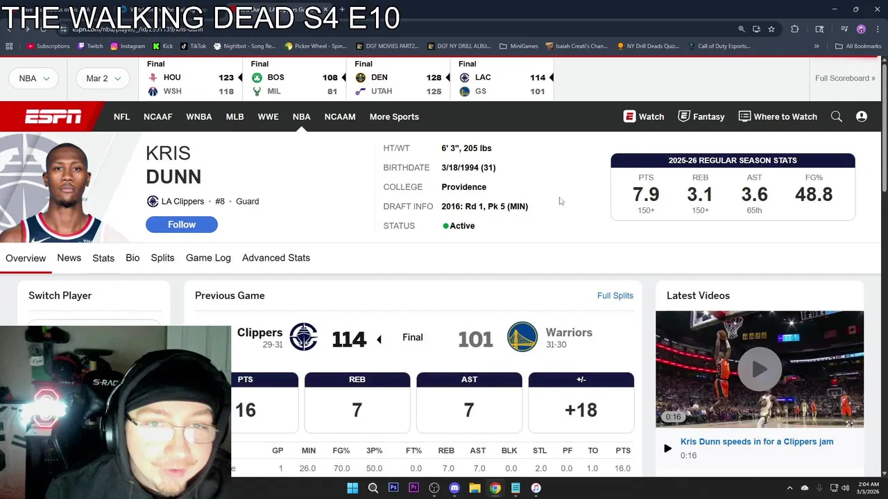Click the Clippers logo in Previous Game
Viewport: 888px width, 499px height.
click(303, 338)
